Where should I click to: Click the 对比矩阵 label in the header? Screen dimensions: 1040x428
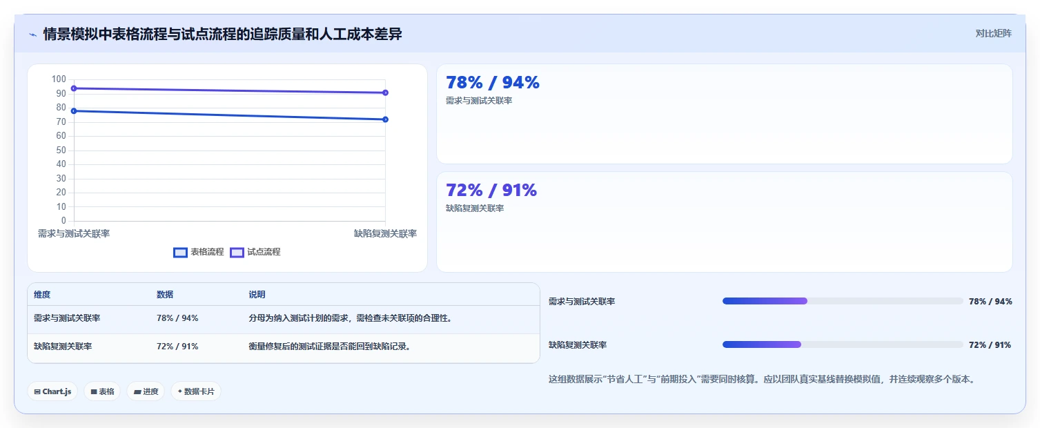(994, 33)
